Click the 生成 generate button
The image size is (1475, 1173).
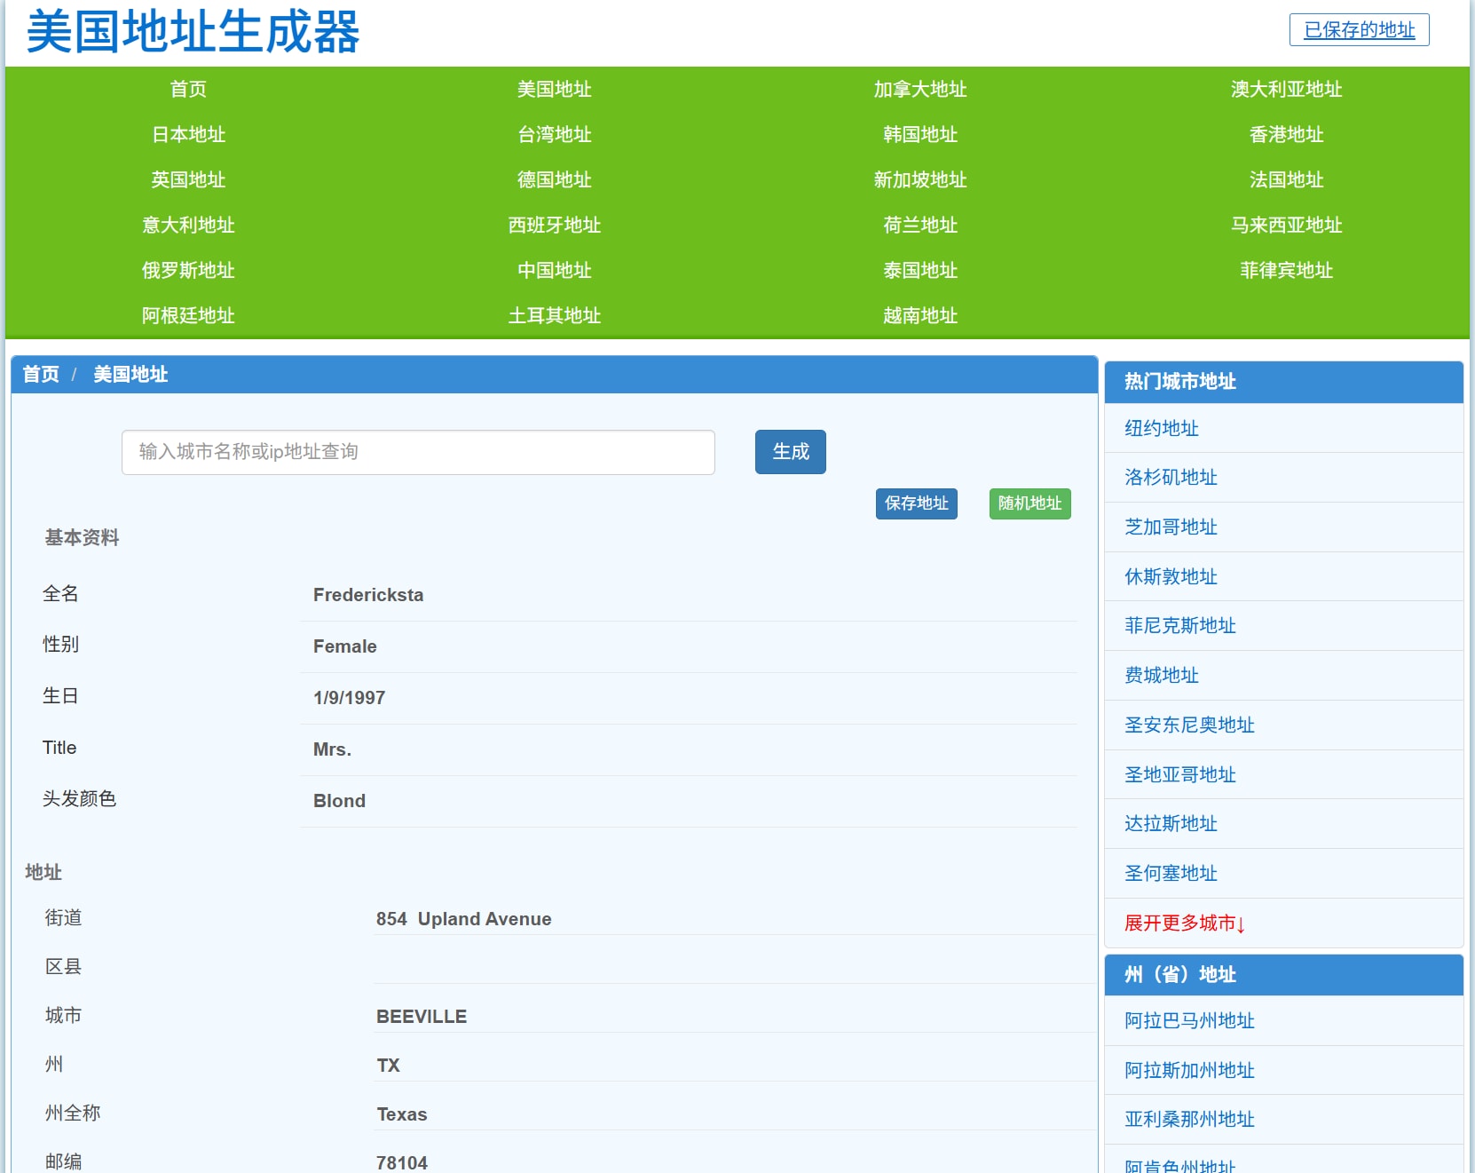pos(790,452)
